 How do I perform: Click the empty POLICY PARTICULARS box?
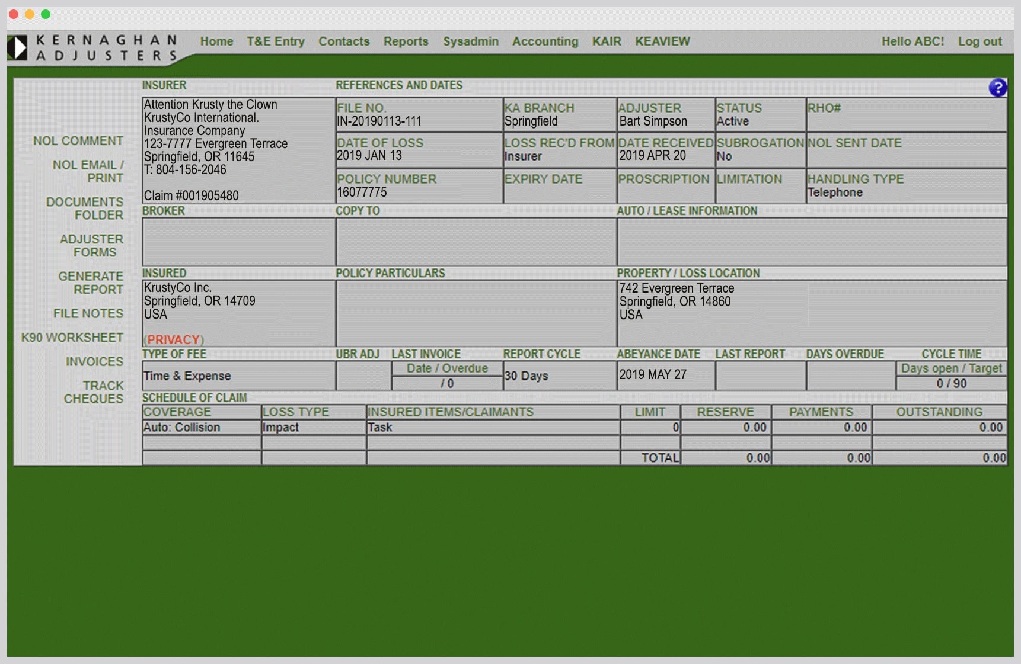476,313
